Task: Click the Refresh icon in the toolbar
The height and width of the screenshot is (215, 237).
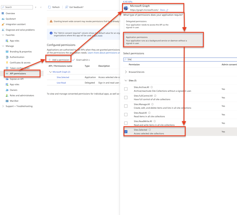Action: 49,7
